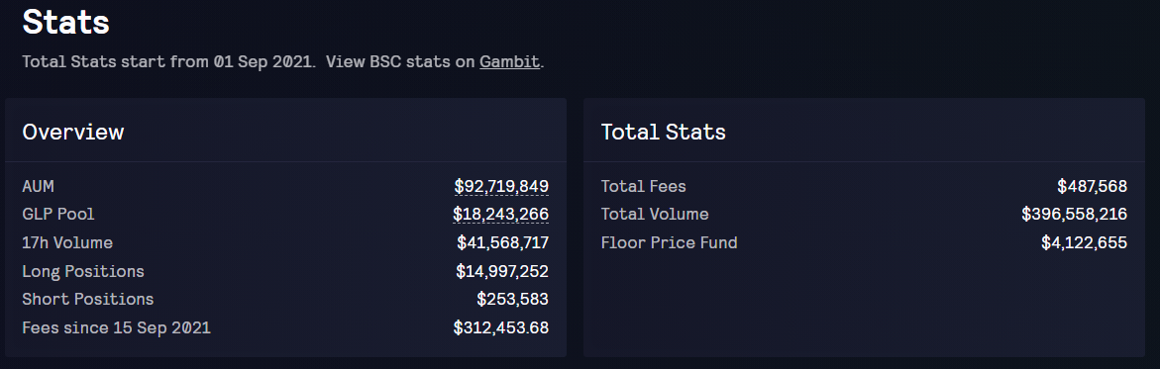
Task: Click the Floor Price Fund value
Action: (x=1084, y=242)
